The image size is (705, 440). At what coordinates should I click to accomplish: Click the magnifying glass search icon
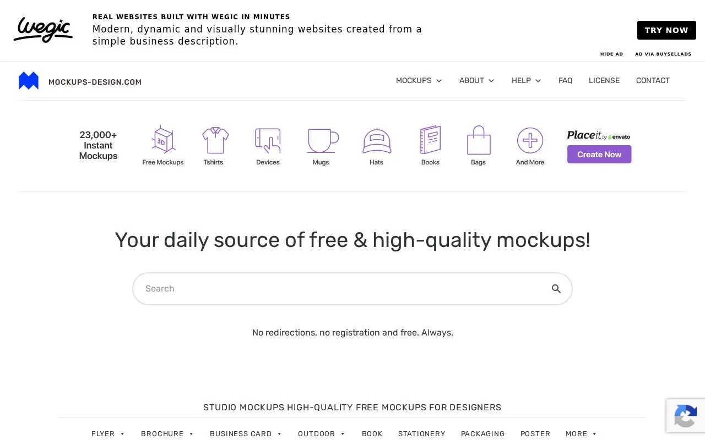(556, 289)
